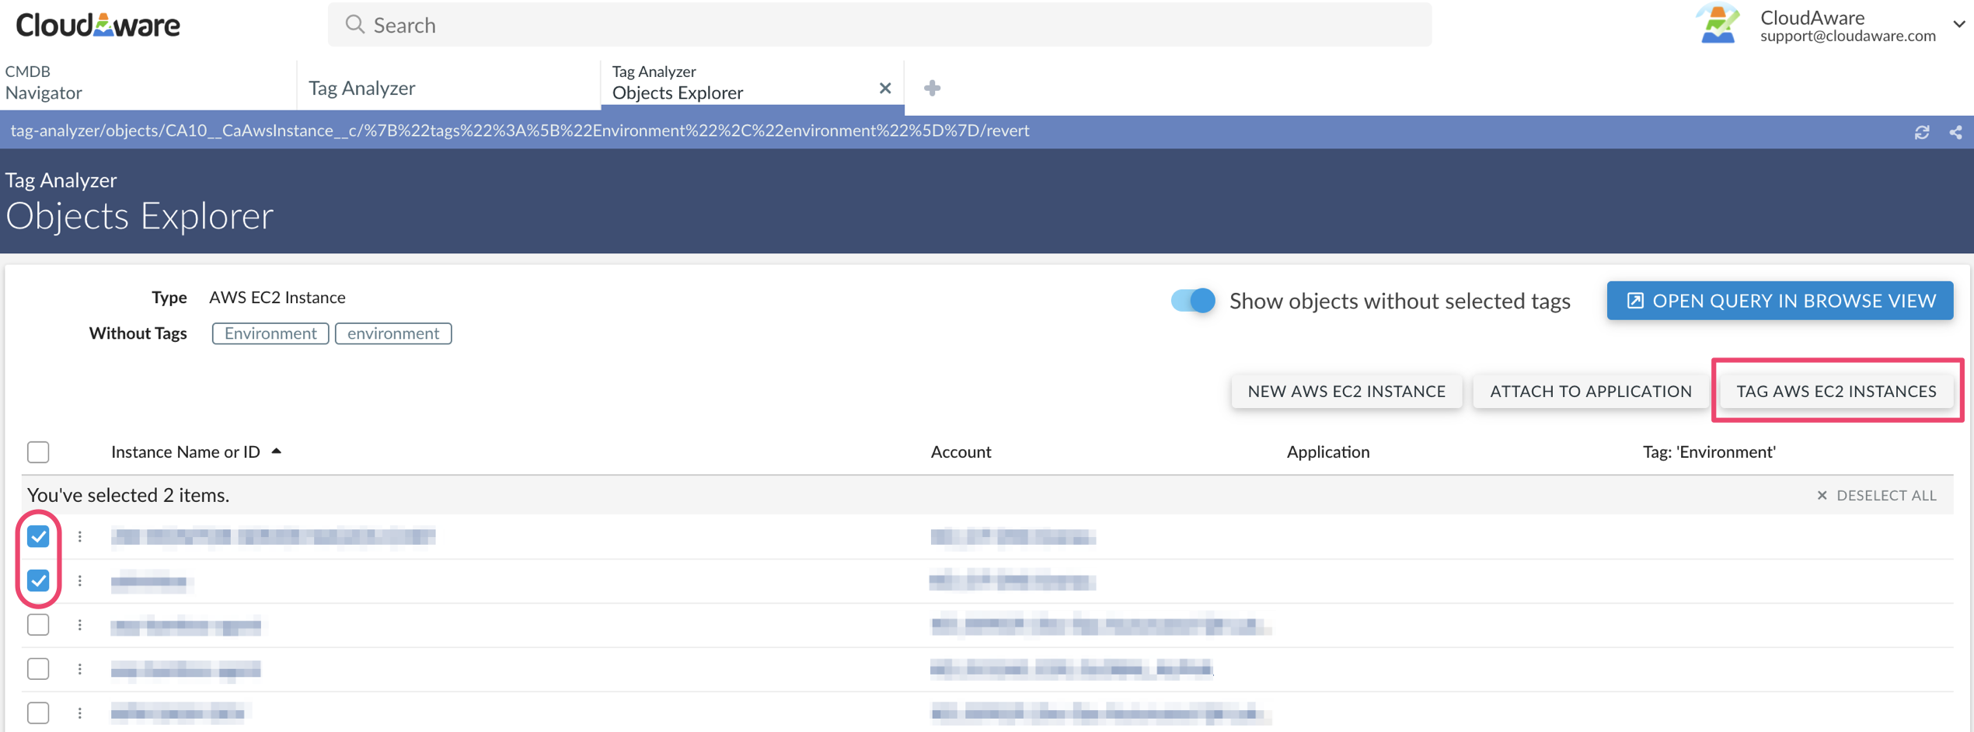1974x732 pixels.
Task: Check the select-all header checkbox
Action: tap(38, 451)
